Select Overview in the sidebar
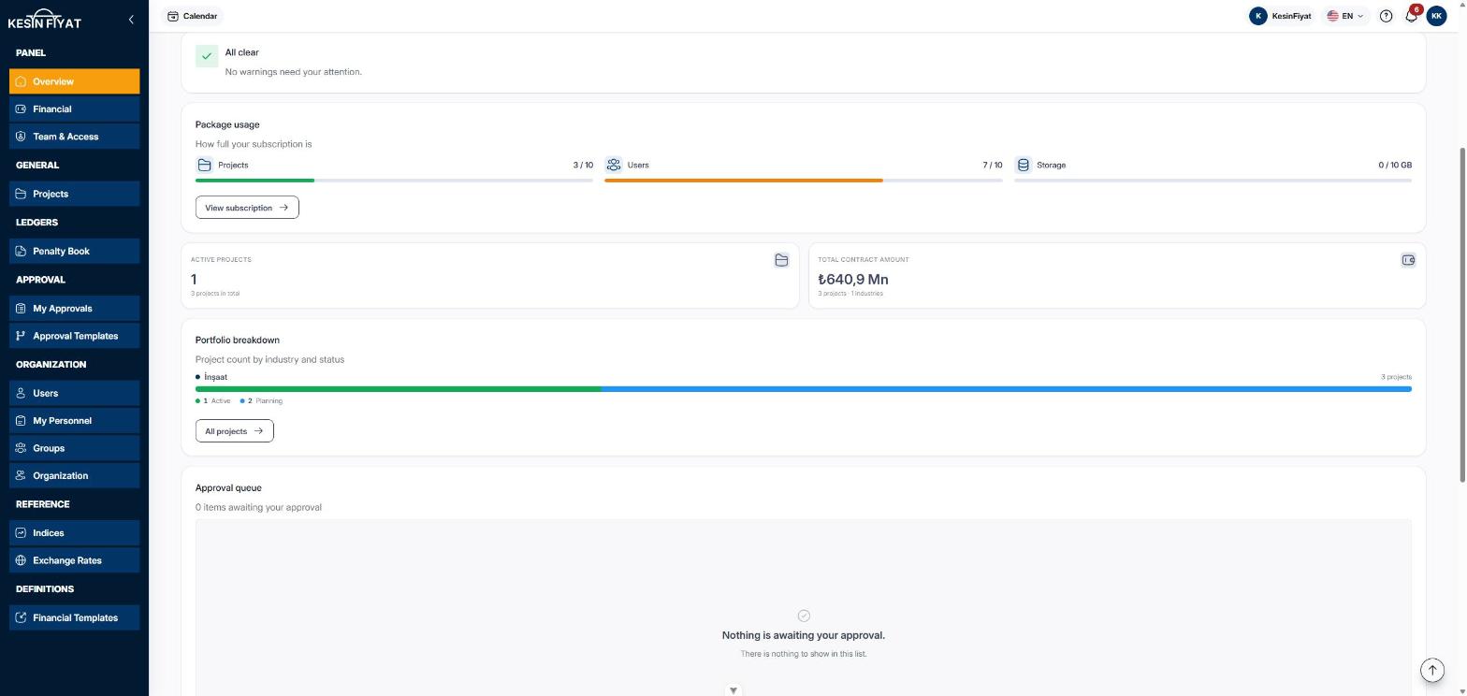 tap(75, 81)
